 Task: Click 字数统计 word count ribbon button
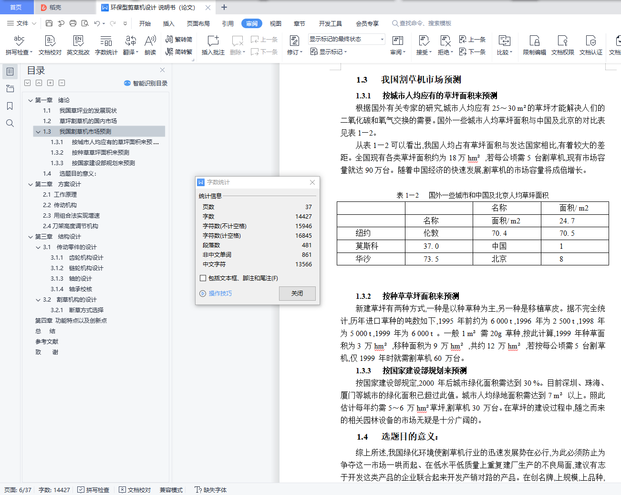tap(106, 45)
